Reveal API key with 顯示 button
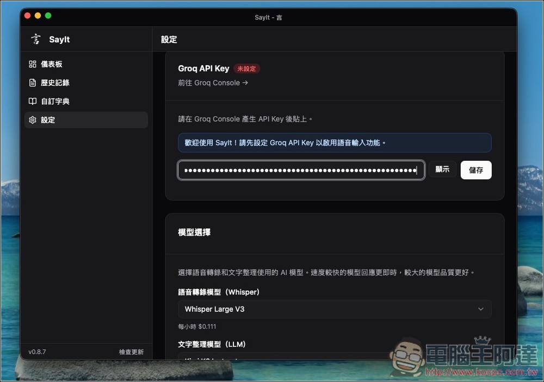 [x=442, y=169]
